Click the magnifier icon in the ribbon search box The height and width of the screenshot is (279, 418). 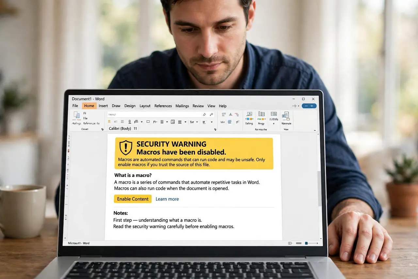coord(212,114)
